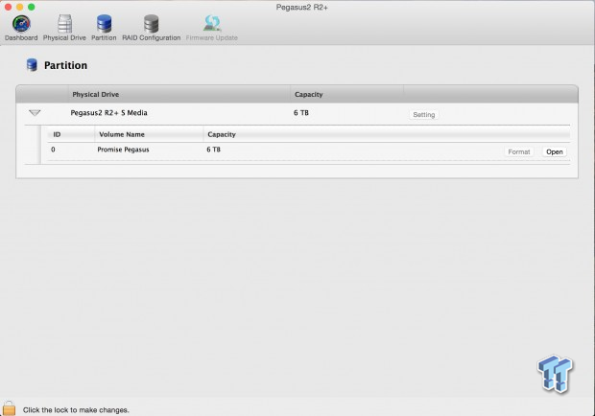Viewport: 595px width, 416px height.
Task: Click the 6 TB capacity of Promise Pegasus
Action: (x=214, y=150)
